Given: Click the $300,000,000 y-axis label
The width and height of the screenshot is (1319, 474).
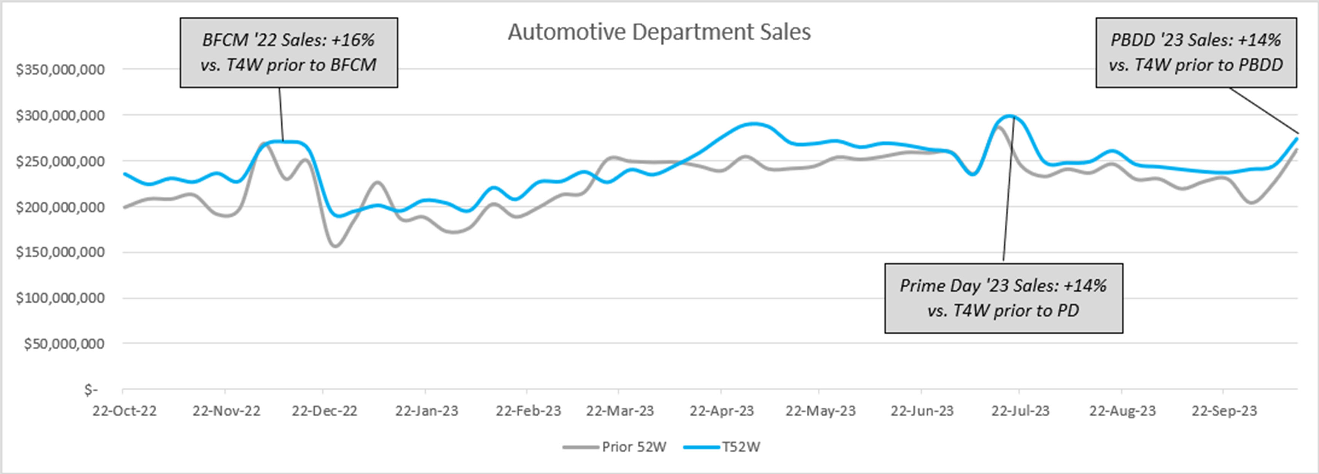Looking at the screenshot, I should point(60,116).
